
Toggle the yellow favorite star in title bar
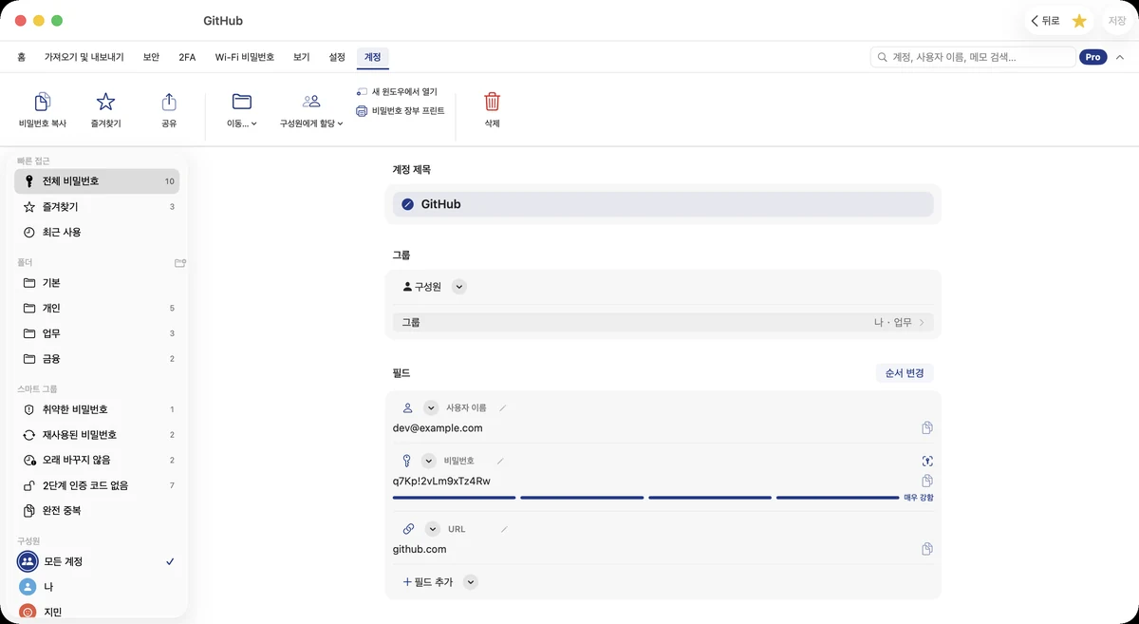point(1079,21)
